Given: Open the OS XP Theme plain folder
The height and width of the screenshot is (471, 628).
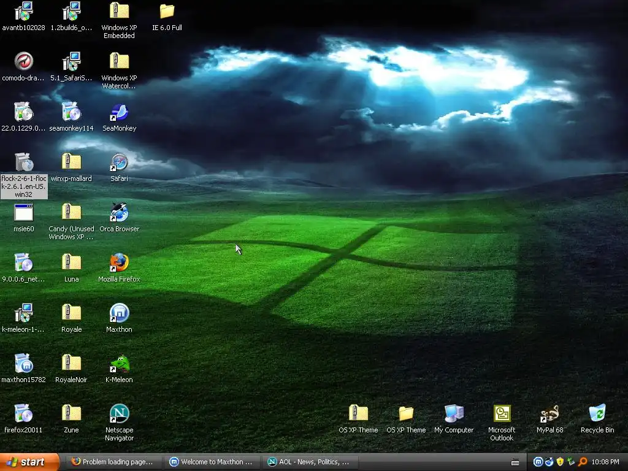Looking at the screenshot, I should click(406, 413).
